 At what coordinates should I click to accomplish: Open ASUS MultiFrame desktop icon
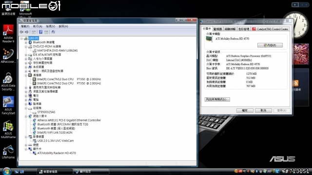coord(8,129)
